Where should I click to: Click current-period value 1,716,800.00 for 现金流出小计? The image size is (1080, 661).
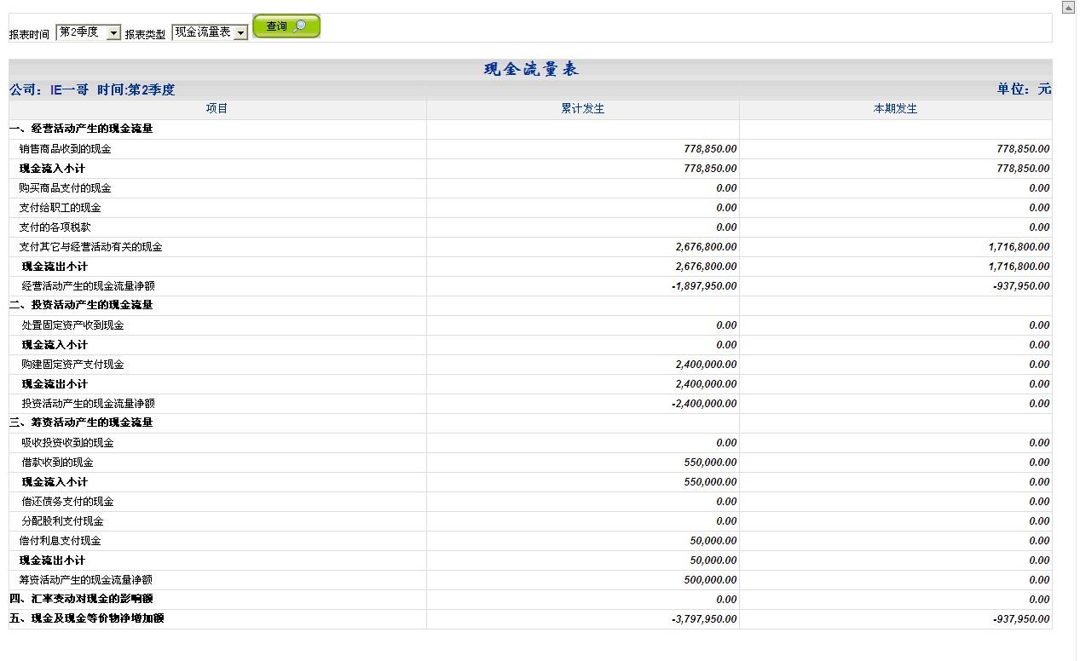click(x=1019, y=267)
